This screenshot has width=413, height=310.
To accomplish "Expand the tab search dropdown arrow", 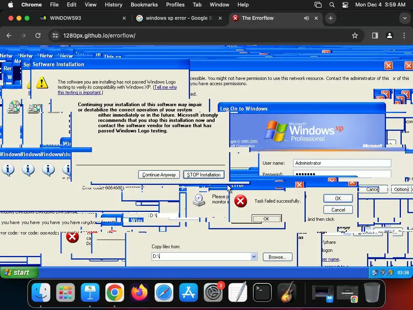I will tap(405, 18).
